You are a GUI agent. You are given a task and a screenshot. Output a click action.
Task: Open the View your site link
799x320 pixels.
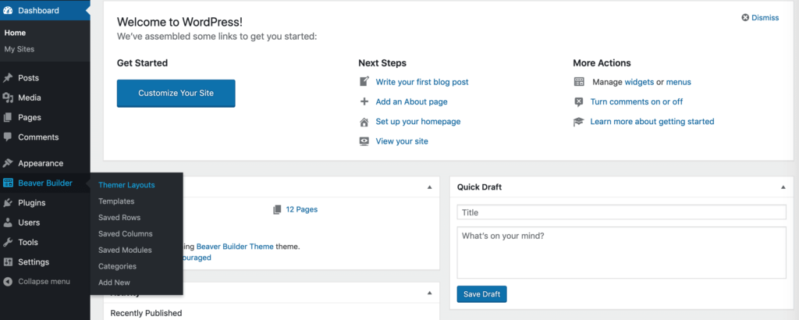(x=402, y=141)
